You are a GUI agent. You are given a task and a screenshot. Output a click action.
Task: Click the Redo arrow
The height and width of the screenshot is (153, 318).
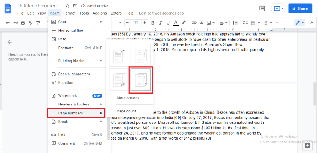(15, 23)
